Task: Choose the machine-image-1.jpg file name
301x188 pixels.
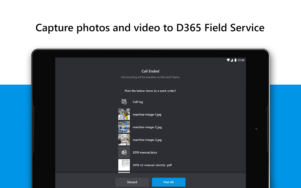Action: tap(147, 115)
